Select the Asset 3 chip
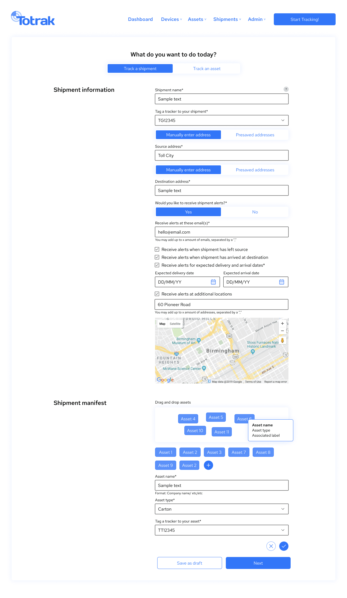The image size is (347, 598). click(x=214, y=452)
